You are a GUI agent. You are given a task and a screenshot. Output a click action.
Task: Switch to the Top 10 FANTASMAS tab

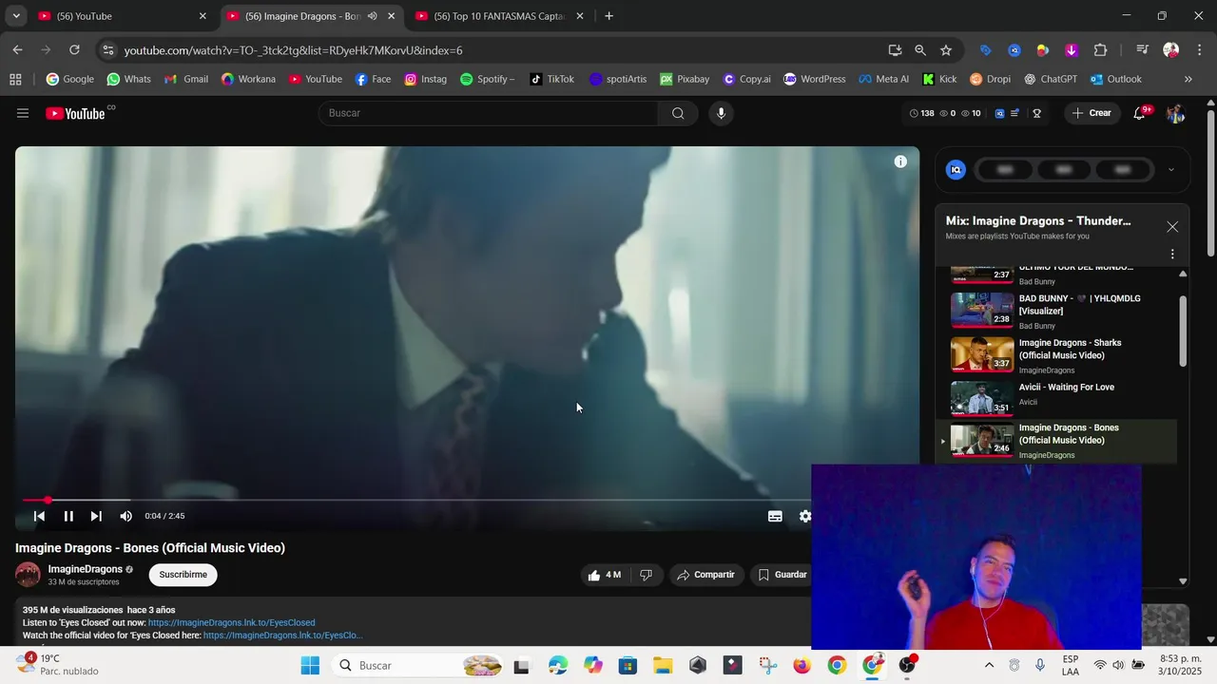pyautogui.click(x=499, y=16)
